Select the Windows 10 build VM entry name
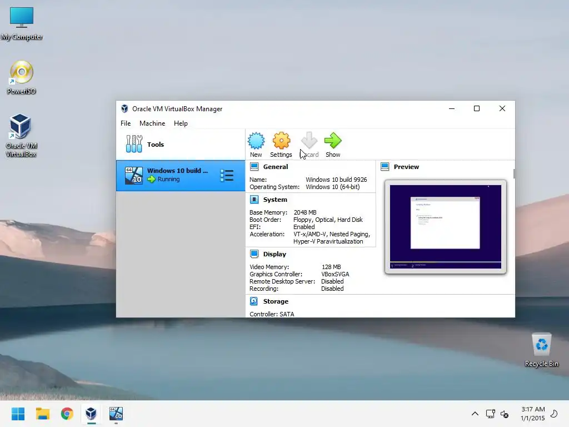 pyautogui.click(x=177, y=171)
